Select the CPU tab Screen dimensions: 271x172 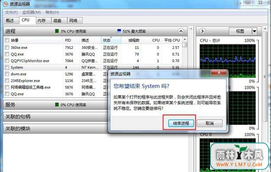[x=28, y=20]
